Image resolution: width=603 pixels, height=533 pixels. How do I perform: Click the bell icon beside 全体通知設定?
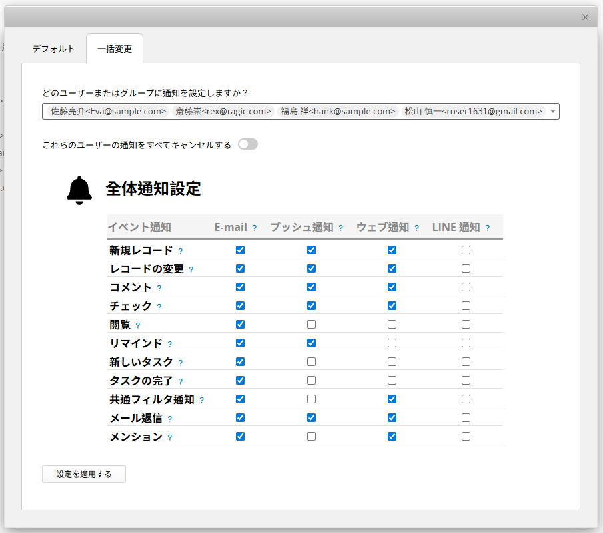point(79,190)
